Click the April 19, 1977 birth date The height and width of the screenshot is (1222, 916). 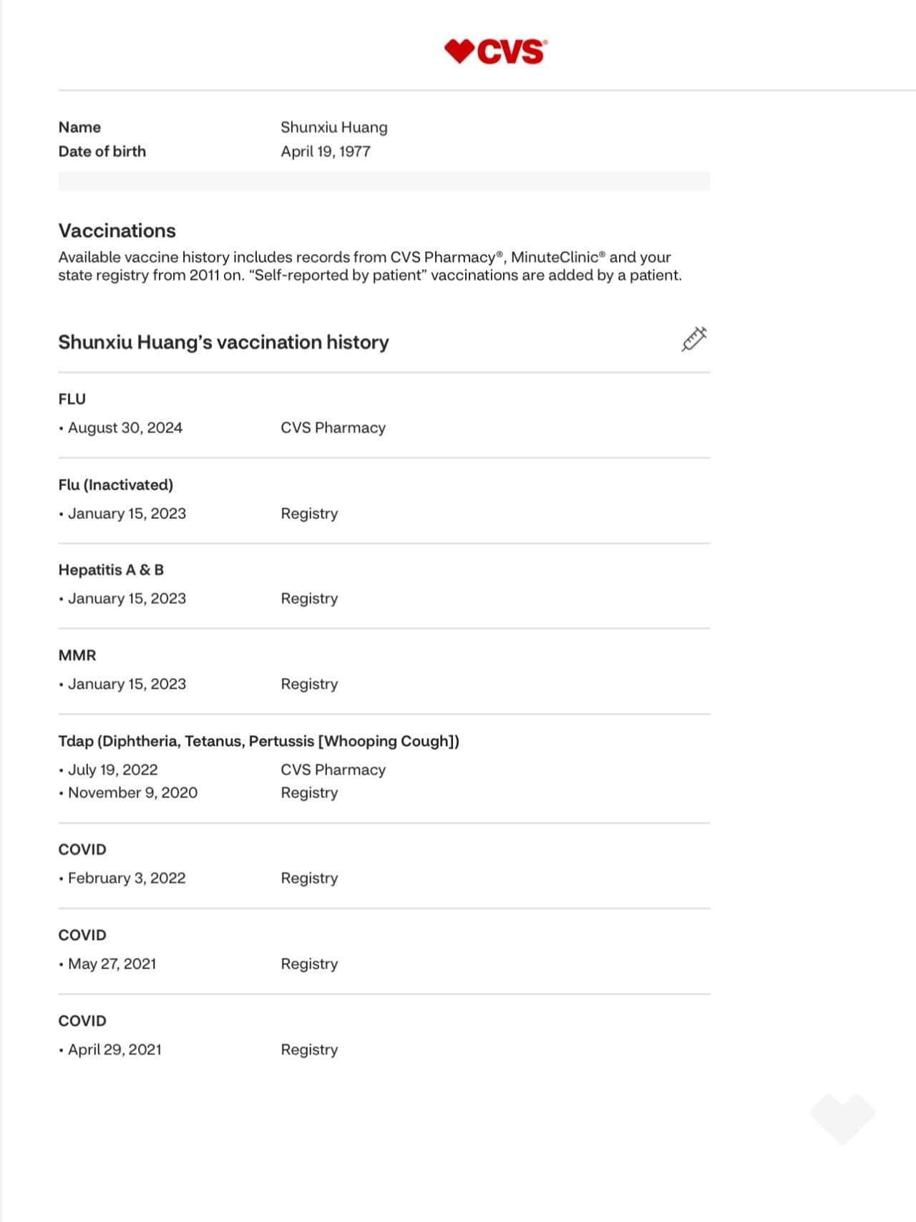click(325, 152)
